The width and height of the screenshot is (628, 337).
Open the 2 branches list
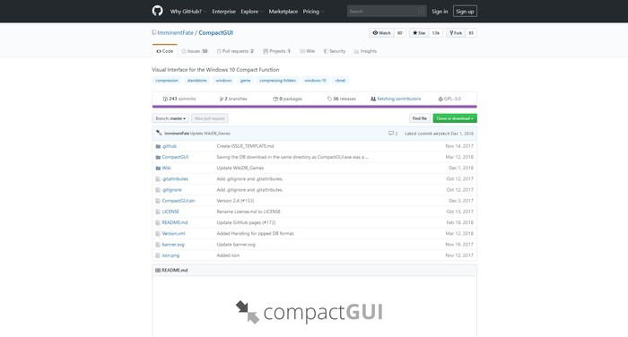click(x=233, y=99)
